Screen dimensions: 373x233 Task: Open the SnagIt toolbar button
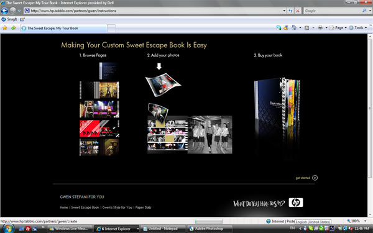coord(9,19)
